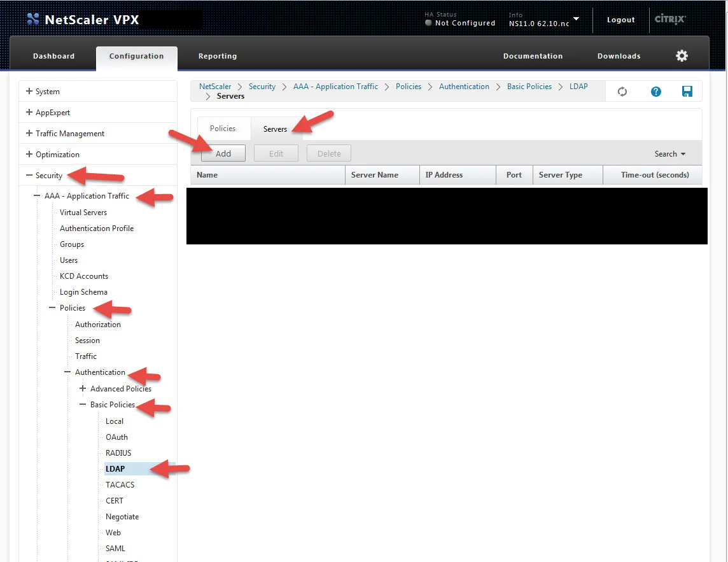This screenshot has width=728, height=562.
Task: Select Groups in the tree
Action: tap(72, 244)
